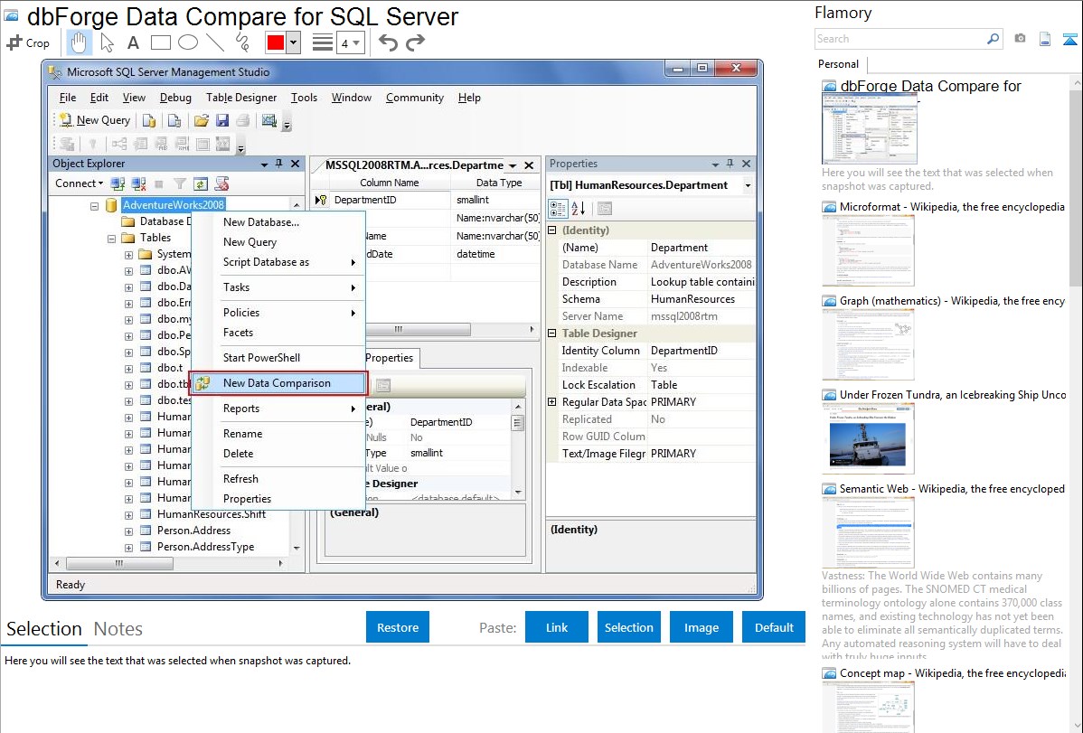Click the line thickness icon

(323, 42)
